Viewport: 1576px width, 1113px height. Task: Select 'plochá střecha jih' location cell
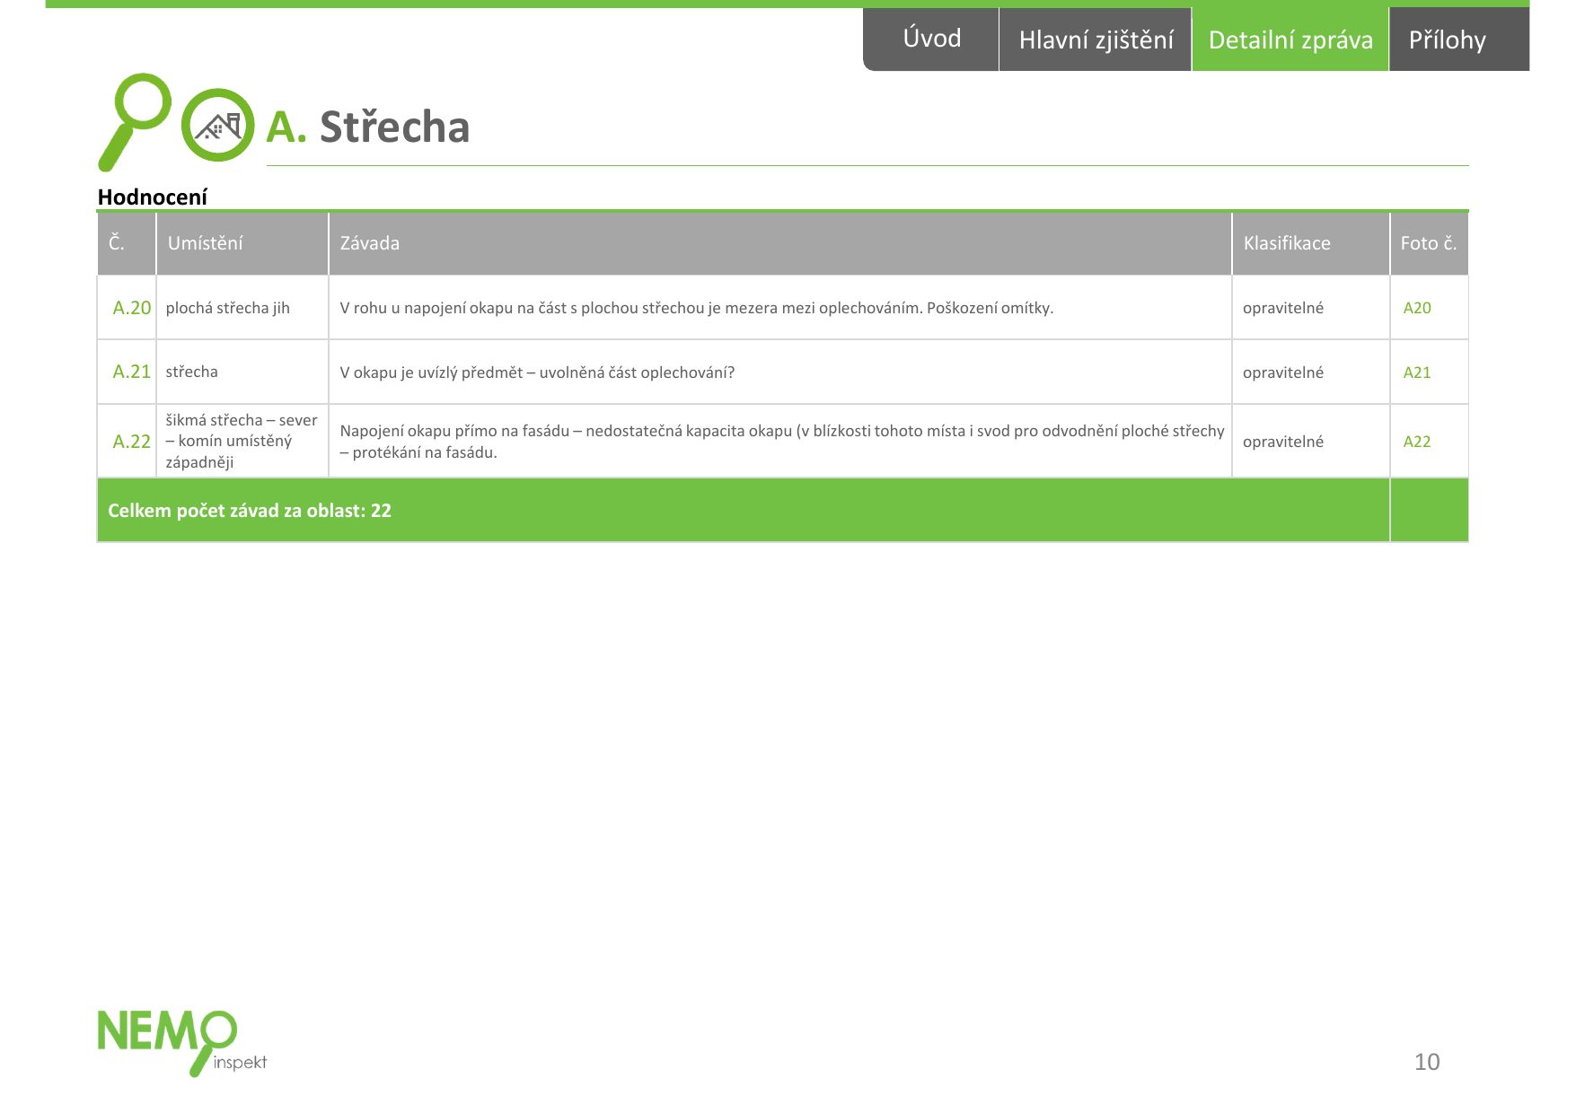pyautogui.click(x=242, y=308)
